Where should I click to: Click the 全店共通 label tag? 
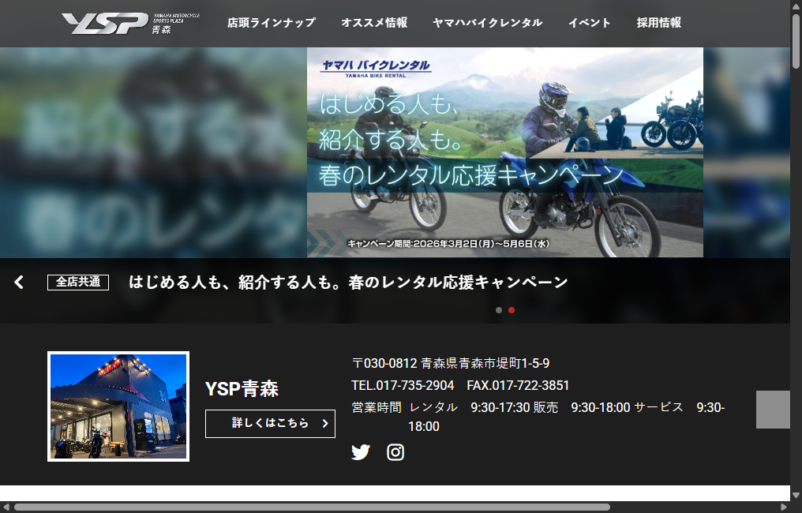click(x=77, y=282)
